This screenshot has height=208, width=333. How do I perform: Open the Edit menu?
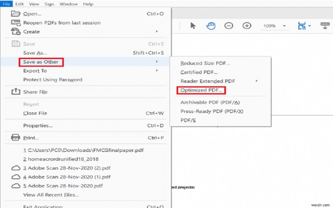pos(19,4)
